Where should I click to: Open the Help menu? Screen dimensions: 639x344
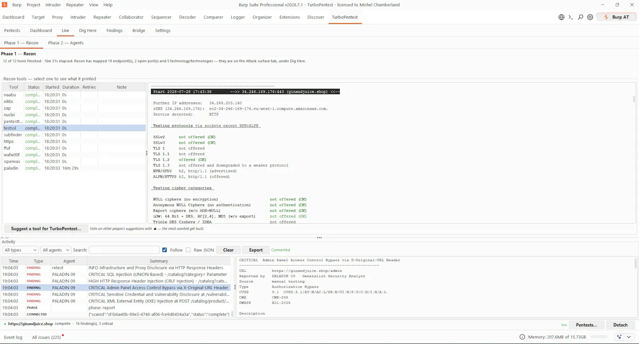coord(108,5)
